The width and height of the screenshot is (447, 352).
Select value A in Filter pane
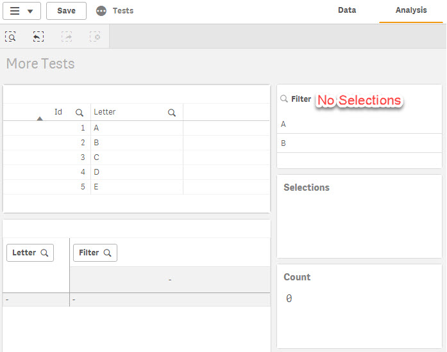point(359,124)
